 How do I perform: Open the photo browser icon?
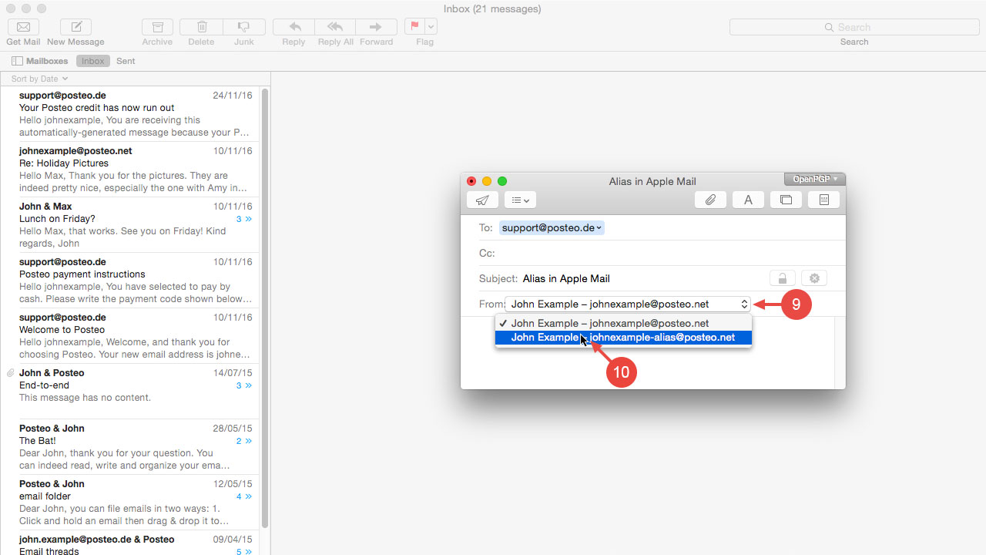786,200
